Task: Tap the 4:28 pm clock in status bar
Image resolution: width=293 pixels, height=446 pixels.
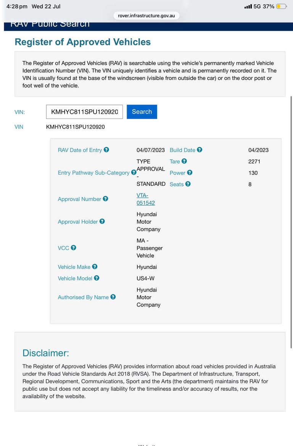Action: [17, 6]
